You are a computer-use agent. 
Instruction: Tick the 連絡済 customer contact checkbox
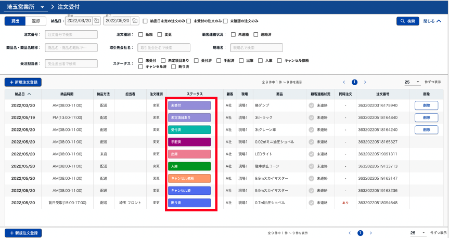(256, 34)
